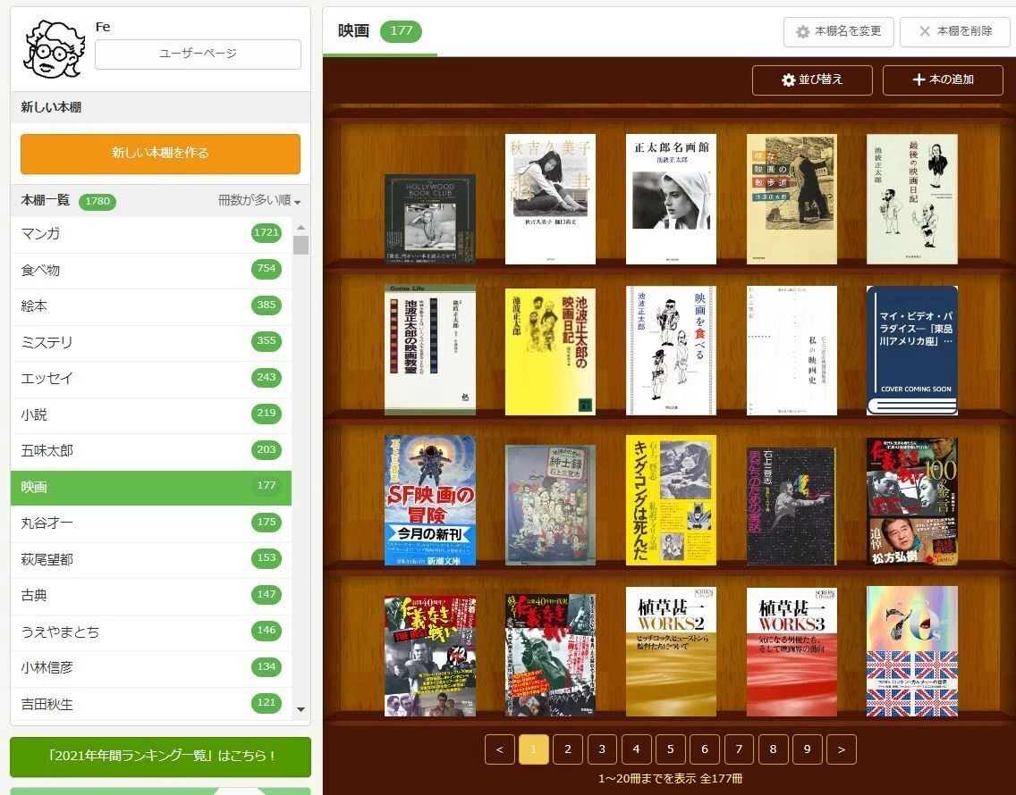Click the 本棚名を変更 button
This screenshot has width=1016, height=795.
click(838, 32)
